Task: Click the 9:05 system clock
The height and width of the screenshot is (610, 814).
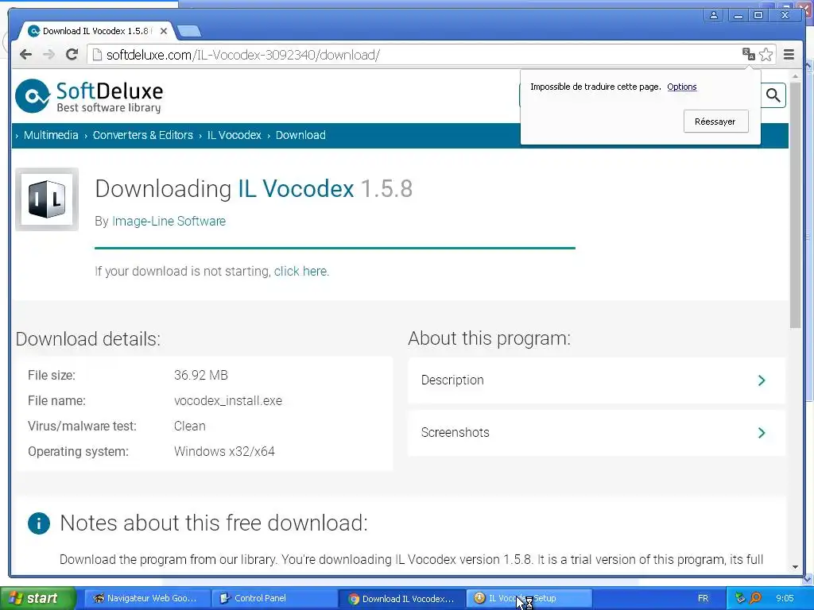Action: point(785,599)
